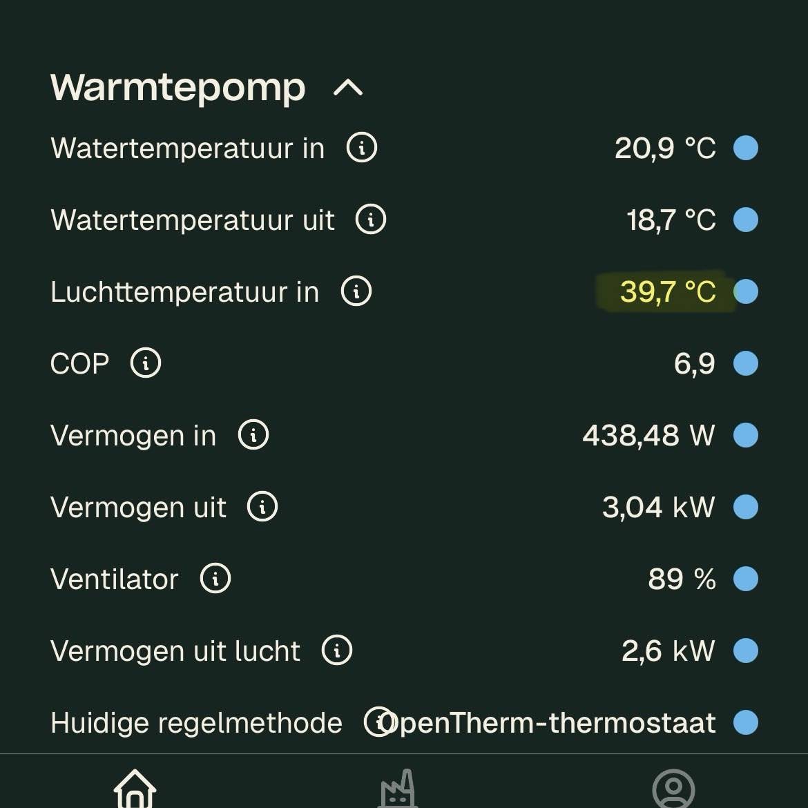Screen dimensions: 808x808
Task: Tap the COP info icon
Action: (x=146, y=363)
